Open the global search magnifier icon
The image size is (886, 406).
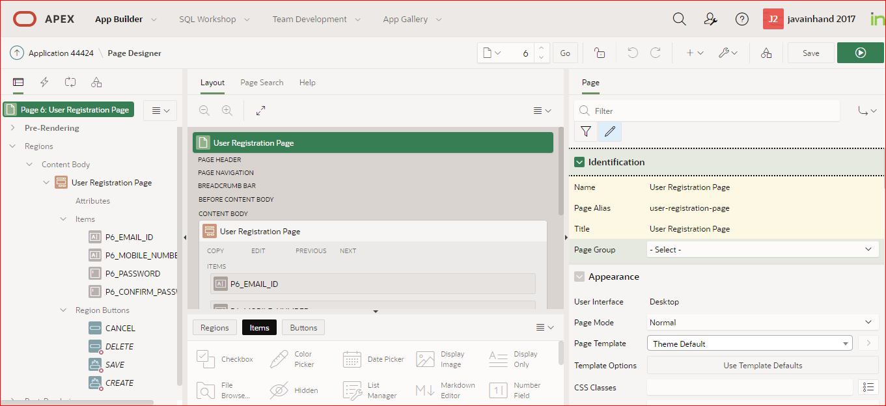pos(679,19)
